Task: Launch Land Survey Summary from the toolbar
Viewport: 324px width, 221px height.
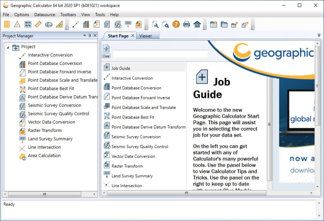Action: pyautogui.click(x=128, y=24)
